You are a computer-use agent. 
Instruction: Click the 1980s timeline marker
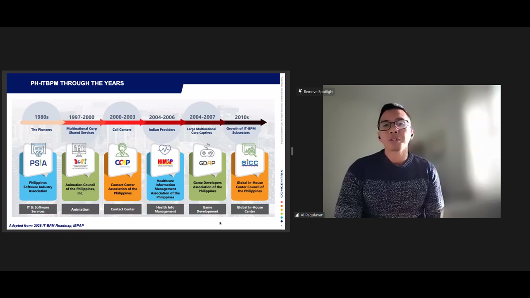click(x=41, y=117)
